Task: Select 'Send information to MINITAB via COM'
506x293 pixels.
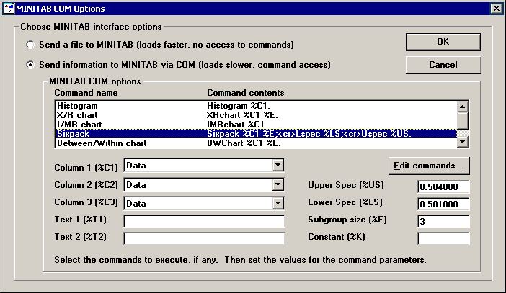Action: pos(30,65)
